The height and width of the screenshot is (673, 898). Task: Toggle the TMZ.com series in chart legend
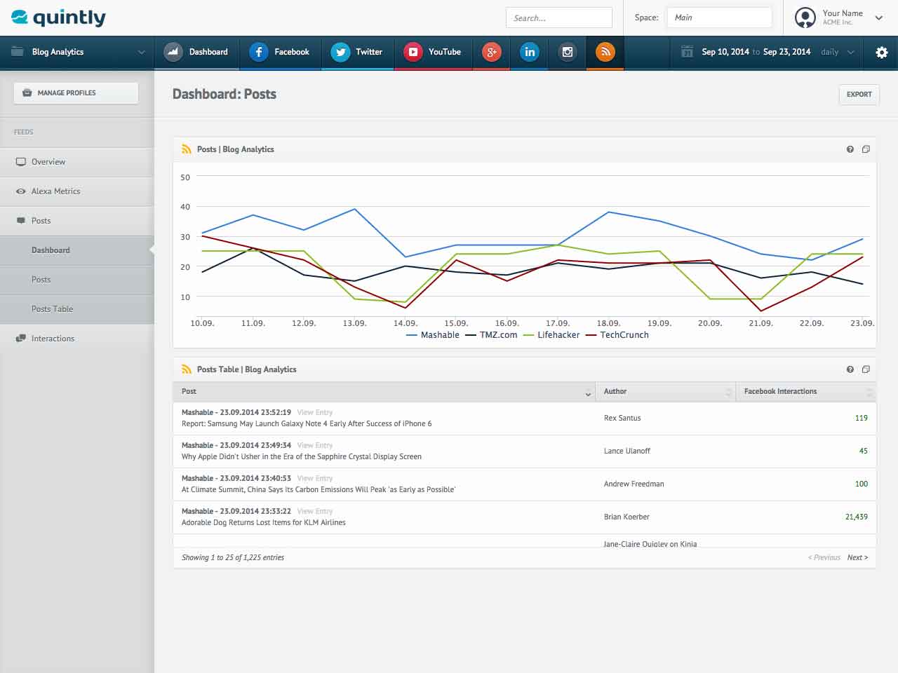click(x=491, y=335)
